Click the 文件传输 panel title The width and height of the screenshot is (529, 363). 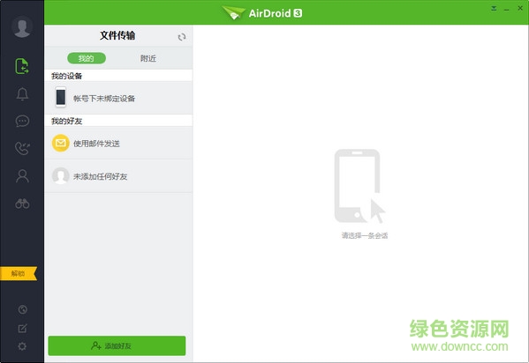[x=117, y=36]
